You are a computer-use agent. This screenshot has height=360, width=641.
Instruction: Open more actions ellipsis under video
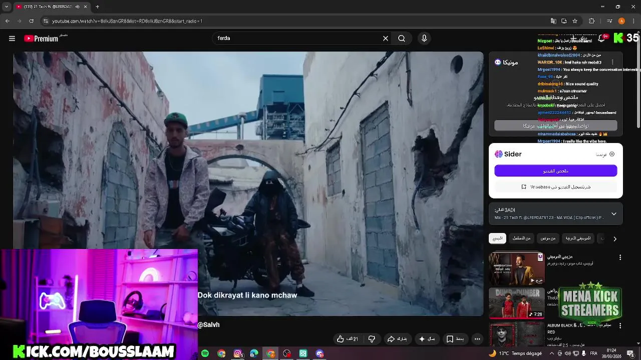click(x=477, y=339)
